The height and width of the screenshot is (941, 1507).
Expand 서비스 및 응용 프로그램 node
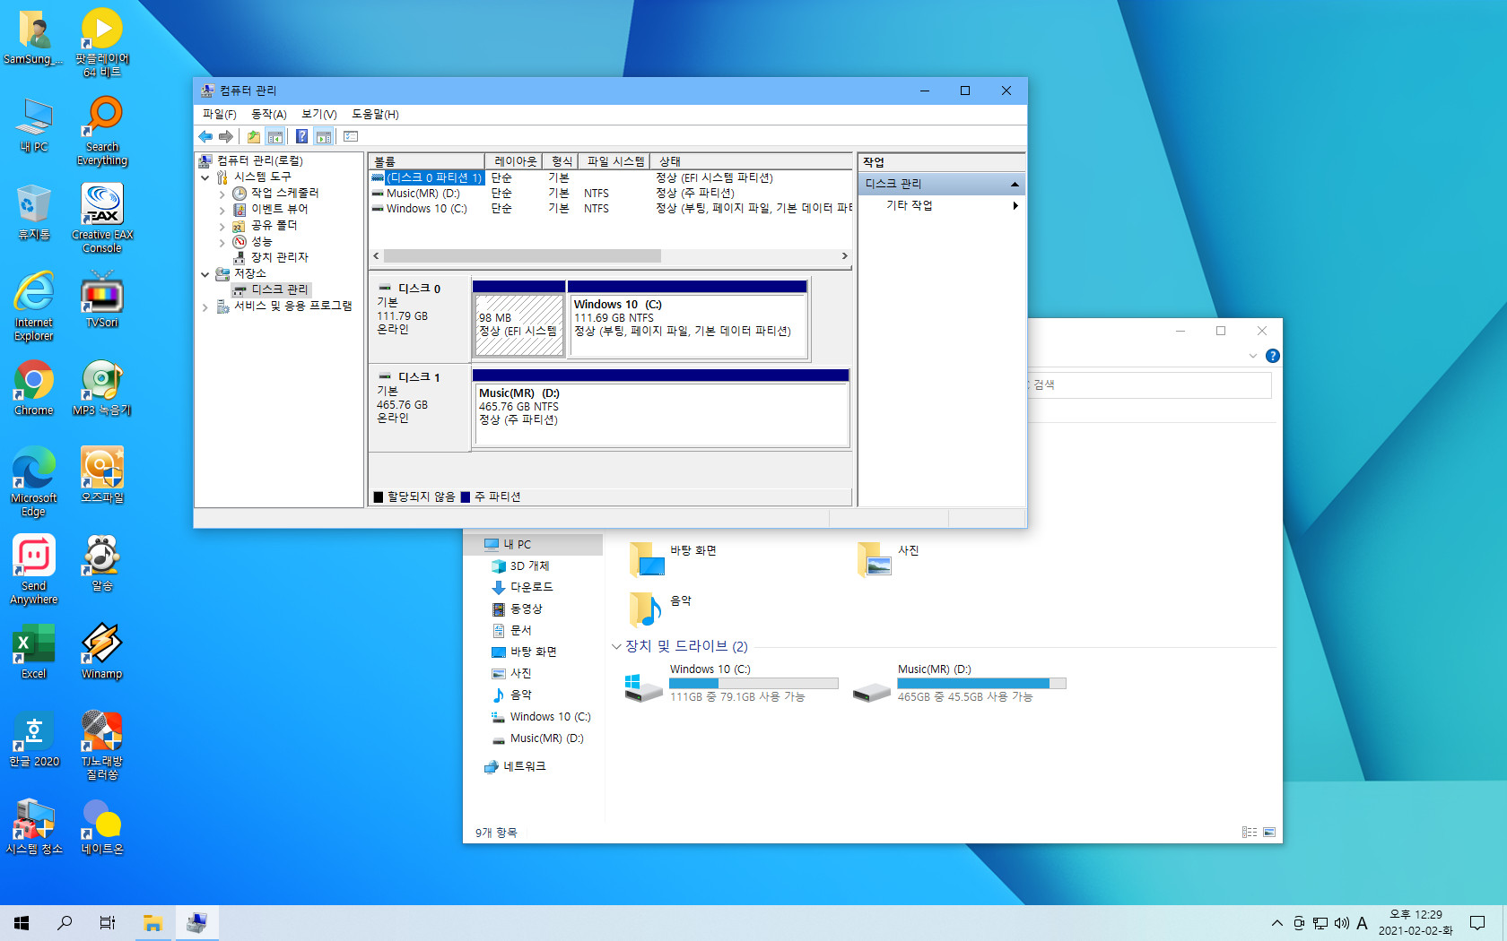click(x=205, y=306)
